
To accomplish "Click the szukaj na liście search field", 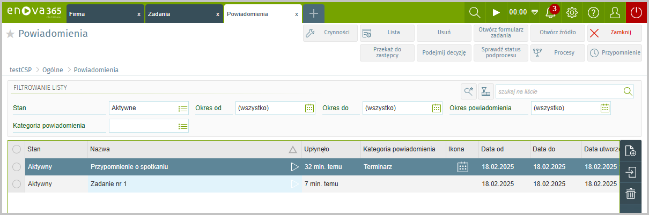I will 559,91.
